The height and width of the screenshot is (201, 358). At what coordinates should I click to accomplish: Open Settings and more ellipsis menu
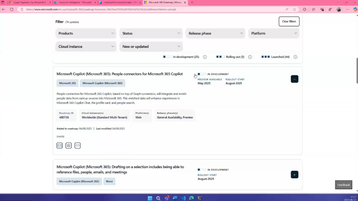[347, 9]
